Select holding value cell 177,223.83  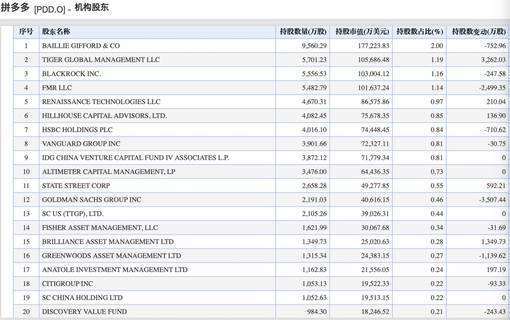pos(373,46)
